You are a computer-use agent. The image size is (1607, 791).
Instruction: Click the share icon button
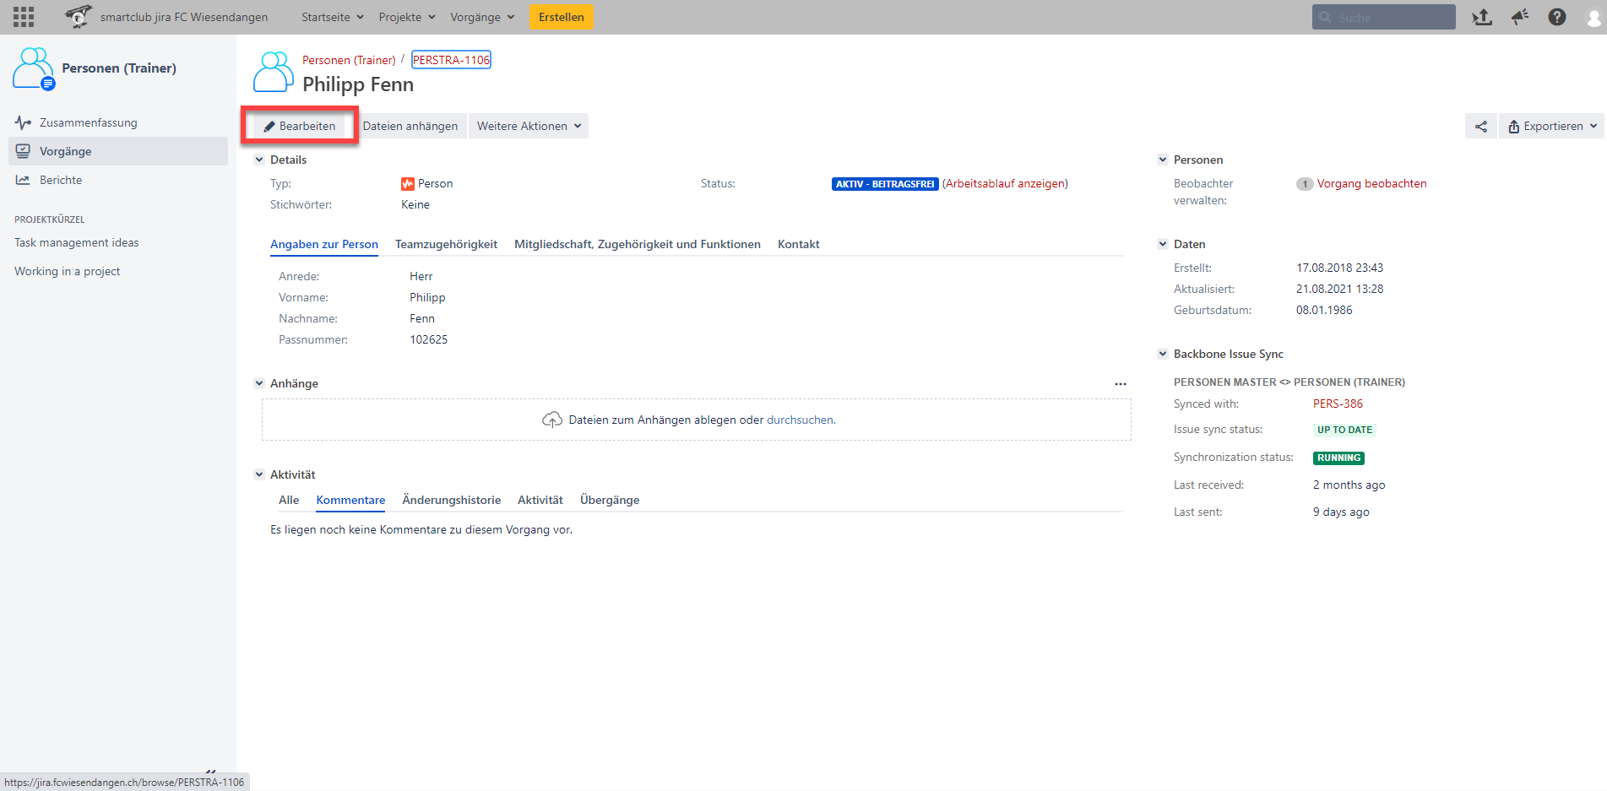[1481, 127]
